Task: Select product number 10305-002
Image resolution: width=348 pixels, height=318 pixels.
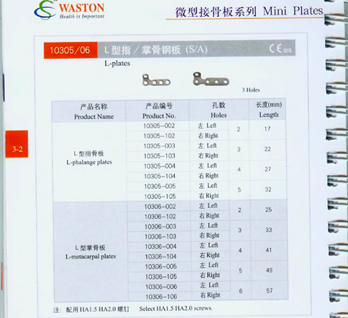Action: pos(159,126)
